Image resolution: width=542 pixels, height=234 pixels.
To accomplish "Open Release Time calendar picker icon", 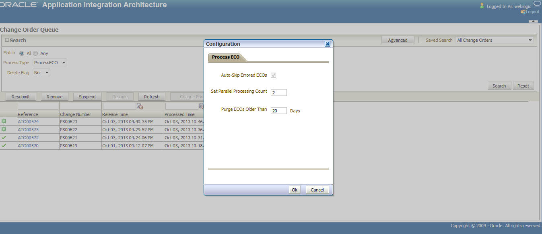I will [x=140, y=106].
